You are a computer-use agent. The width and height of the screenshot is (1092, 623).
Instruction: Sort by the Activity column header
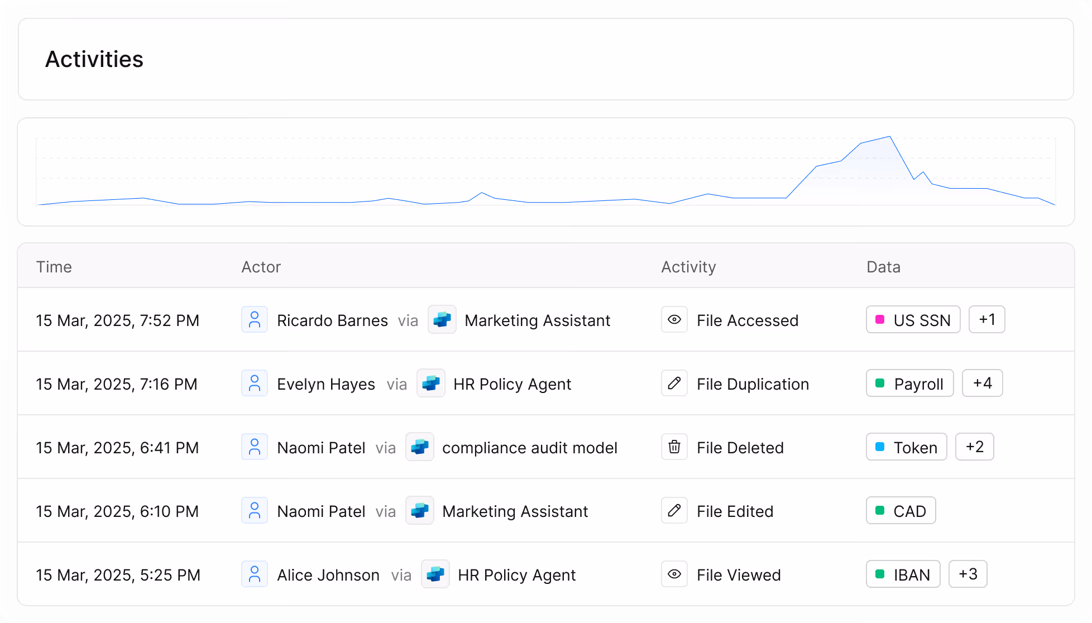tap(688, 267)
